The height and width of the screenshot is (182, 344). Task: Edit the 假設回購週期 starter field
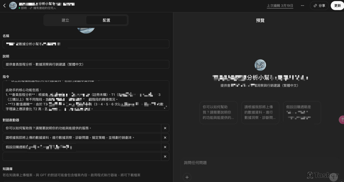(x=82, y=147)
